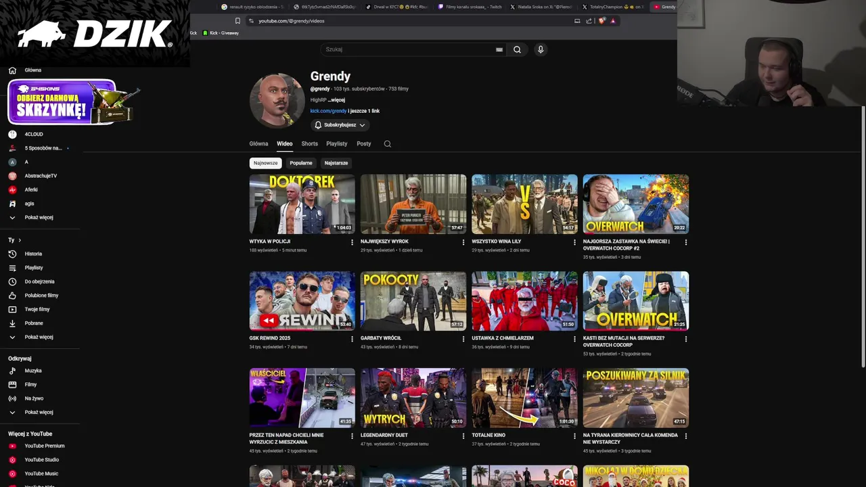
Task: Open the LEGENDARNY DUET video title
Action: click(384, 435)
